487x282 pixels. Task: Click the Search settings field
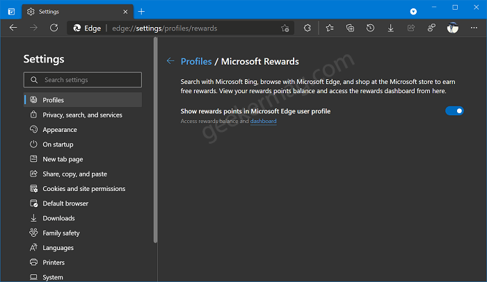[x=83, y=80]
